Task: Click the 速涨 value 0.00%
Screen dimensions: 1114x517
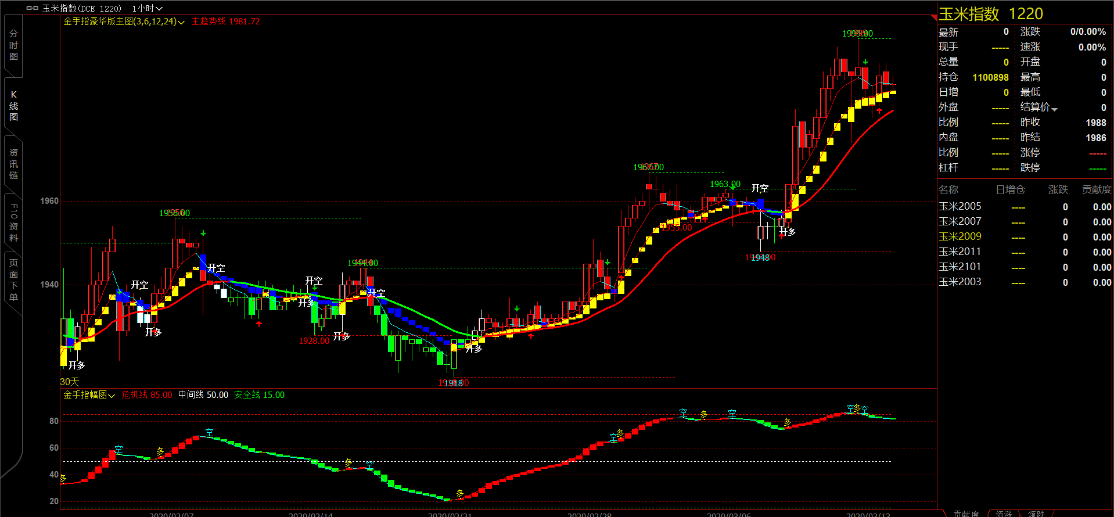Action: (x=1092, y=47)
